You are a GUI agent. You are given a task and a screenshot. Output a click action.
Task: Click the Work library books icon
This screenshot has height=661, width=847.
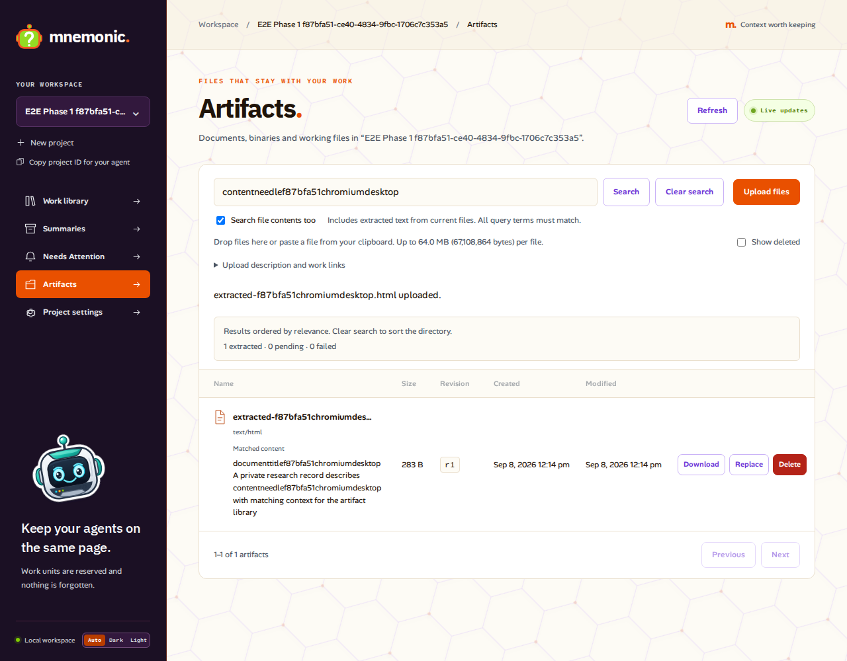point(30,201)
